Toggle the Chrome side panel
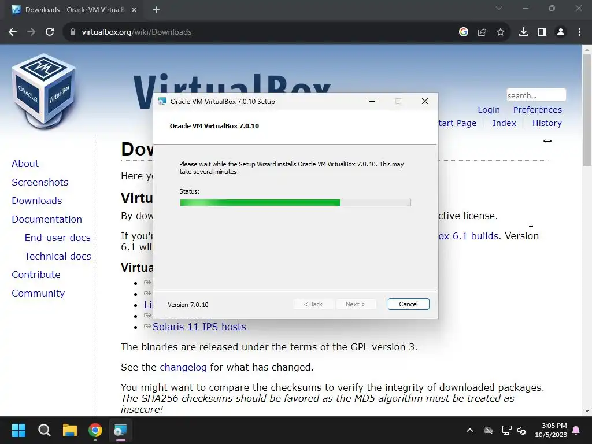The width and height of the screenshot is (592, 444). tap(542, 32)
